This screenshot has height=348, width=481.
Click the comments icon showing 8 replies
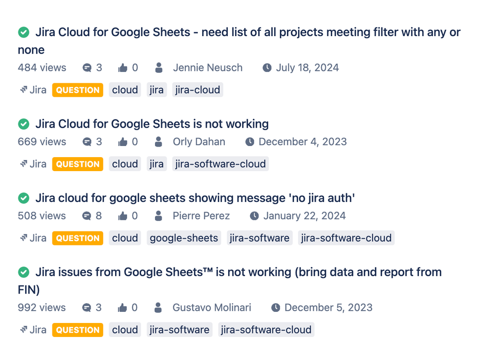[87, 216]
